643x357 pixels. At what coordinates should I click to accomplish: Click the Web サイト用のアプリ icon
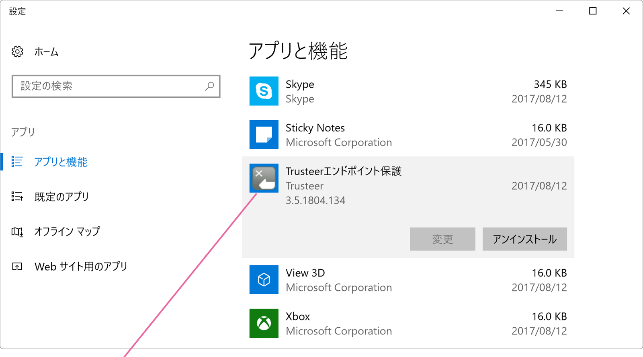point(17,266)
